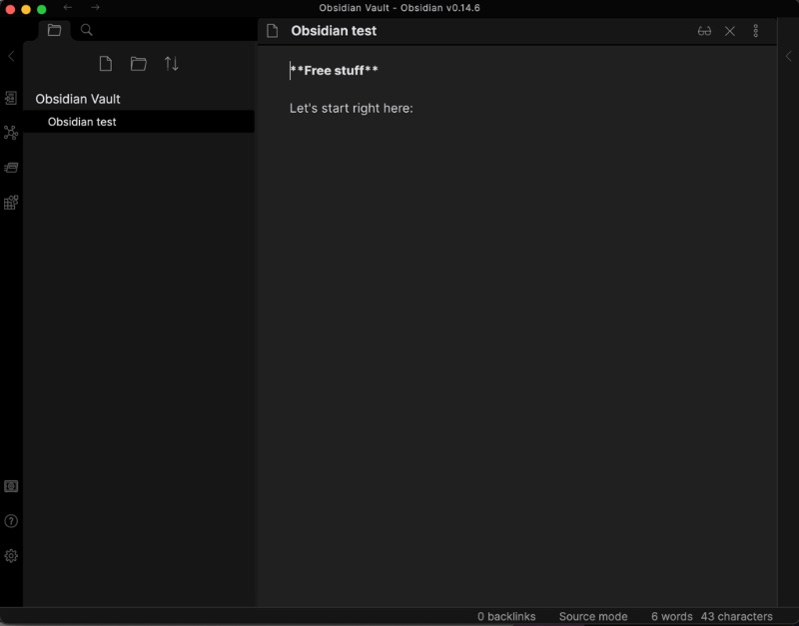
Task: Change the file sort order
Action: pyautogui.click(x=171, y=64)
